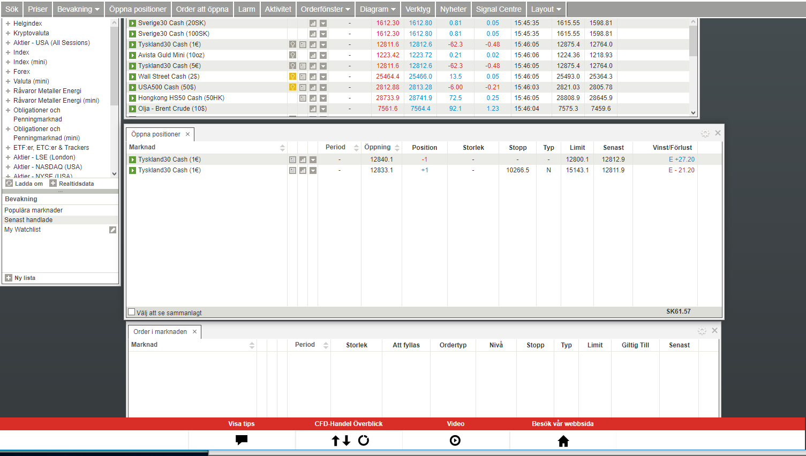This screenshot has width=806, height=456.
Task: Click profit value E +27.20
Action: 681,159
